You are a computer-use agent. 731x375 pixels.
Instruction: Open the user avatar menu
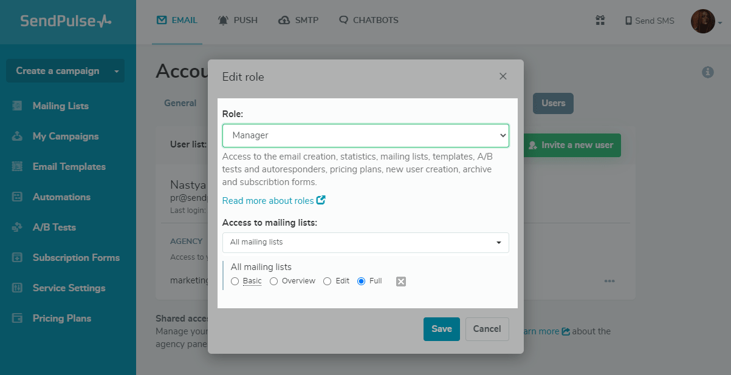(x=705, y=21)
